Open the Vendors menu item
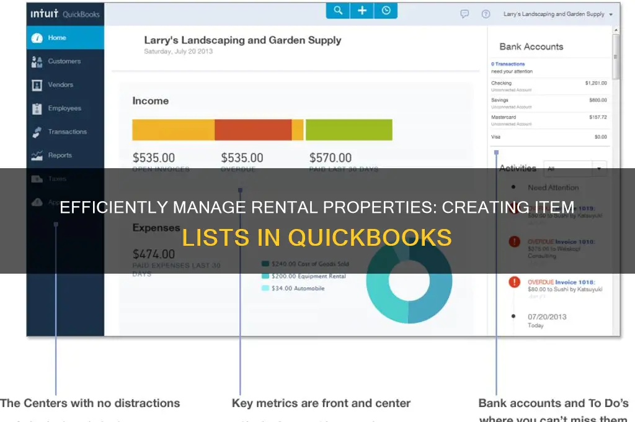 (65, 85)
